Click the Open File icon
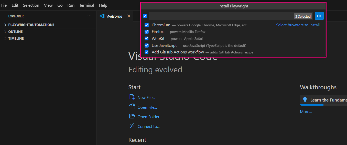Image resolution: width=347 pixels, height=145 pixels. (x=132, y=107)
